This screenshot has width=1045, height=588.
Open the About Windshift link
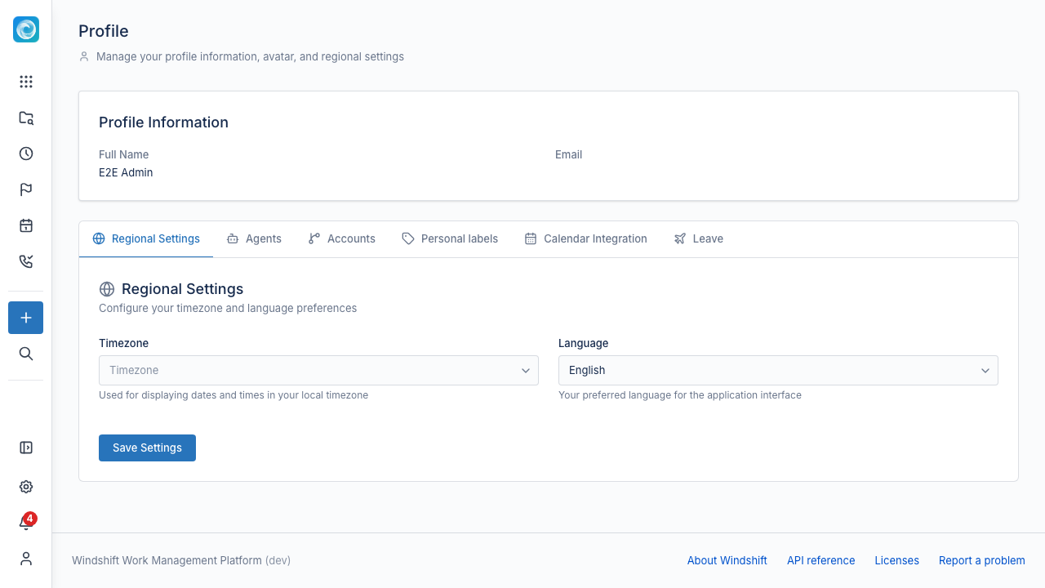(727, 560)
